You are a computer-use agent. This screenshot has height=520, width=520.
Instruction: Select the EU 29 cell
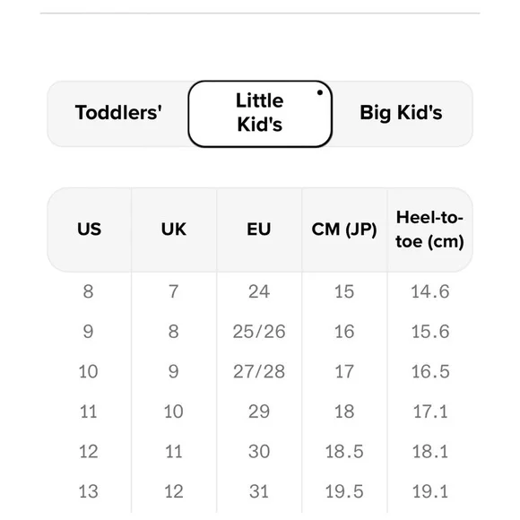pos(259,412)
